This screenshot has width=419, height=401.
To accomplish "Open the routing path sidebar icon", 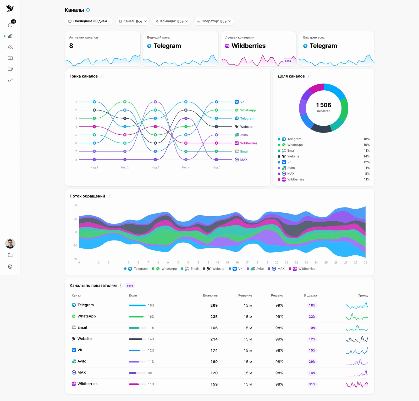I will tap(10, 80).
